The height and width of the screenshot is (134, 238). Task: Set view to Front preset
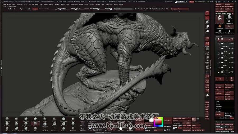[207, 102]
